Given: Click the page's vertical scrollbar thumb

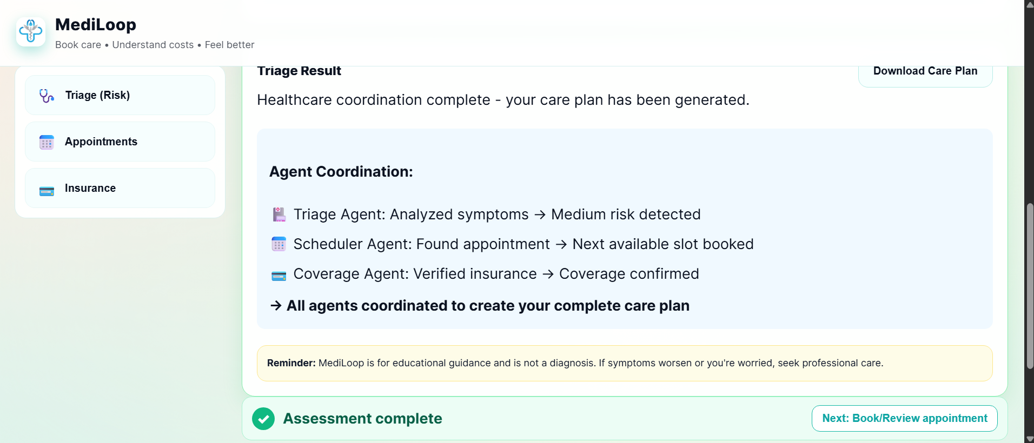Looking at the screenshot, I should point(1030,286).
